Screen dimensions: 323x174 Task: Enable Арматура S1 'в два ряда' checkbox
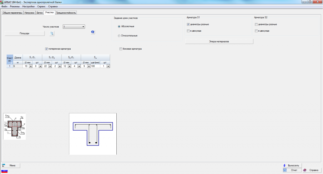(x=188, y=31)
